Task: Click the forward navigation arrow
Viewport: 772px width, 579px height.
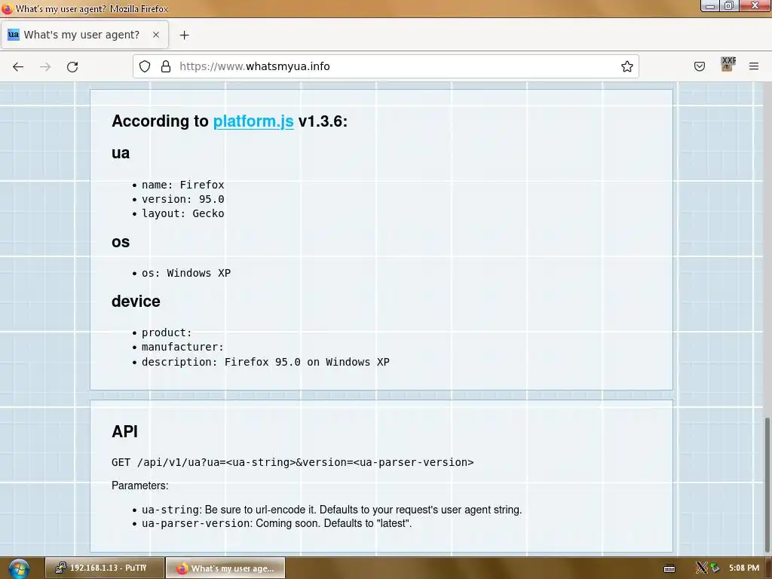Action: click(45, 66)
